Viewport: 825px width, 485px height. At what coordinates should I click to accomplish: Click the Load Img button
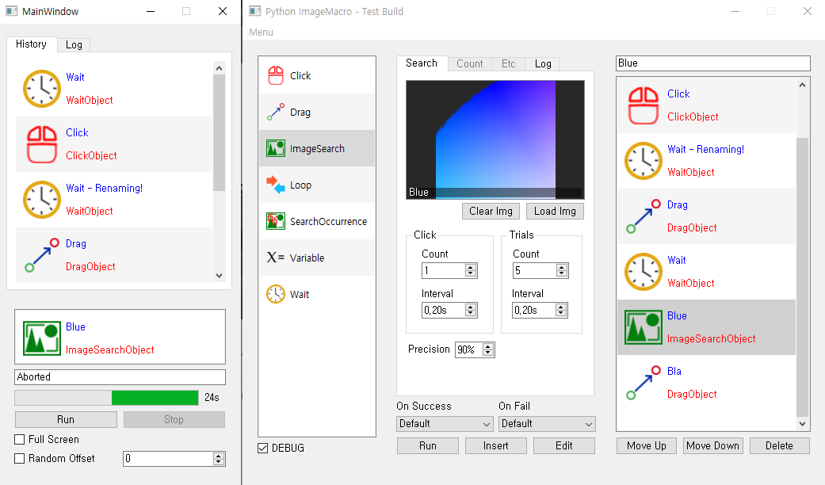point(555,211)
